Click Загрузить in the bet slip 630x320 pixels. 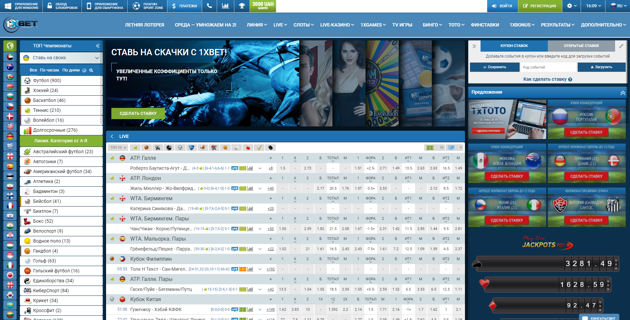click(601, 67)
